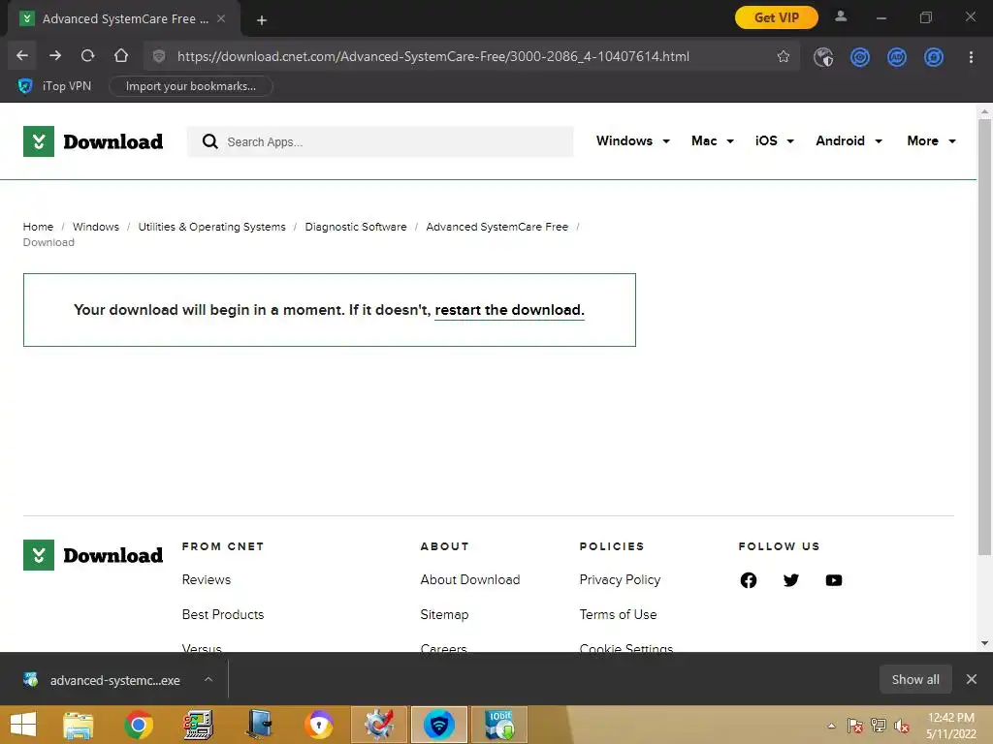
Task: Open the Sitemap footer link
Action: 444,614
